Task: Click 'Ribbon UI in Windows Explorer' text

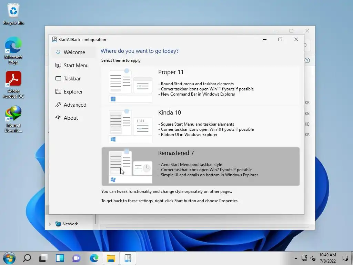Action: [x=188, y=135]
